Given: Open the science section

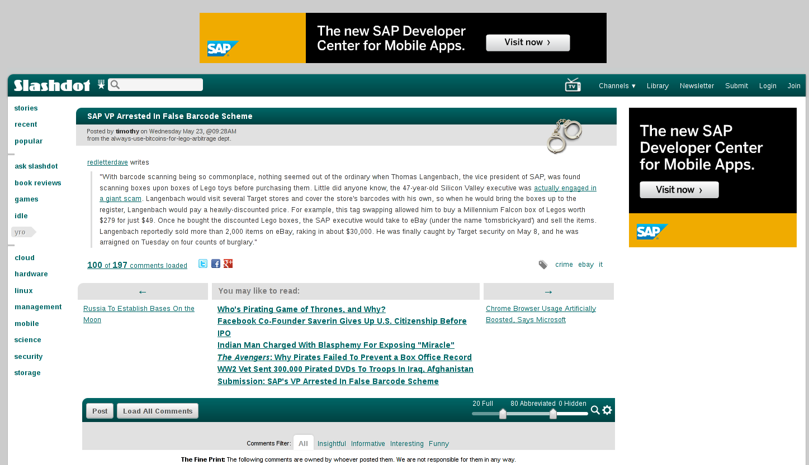Looking at the screenshot, I should click(x=28, y=340).
